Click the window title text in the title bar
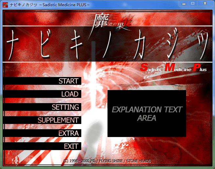The height and width of the screenshot is (169, 215). pyautogui.click(x=50, y=4)
